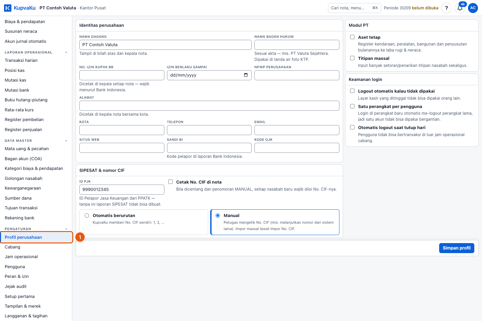Enable the Titipan massal checkbox
482x321 pixels.
click(x=352, y=58)
